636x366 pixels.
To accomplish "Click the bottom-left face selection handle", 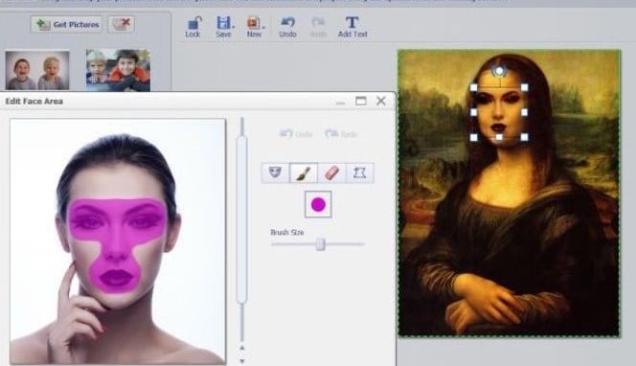I will (x=473, y=138).
